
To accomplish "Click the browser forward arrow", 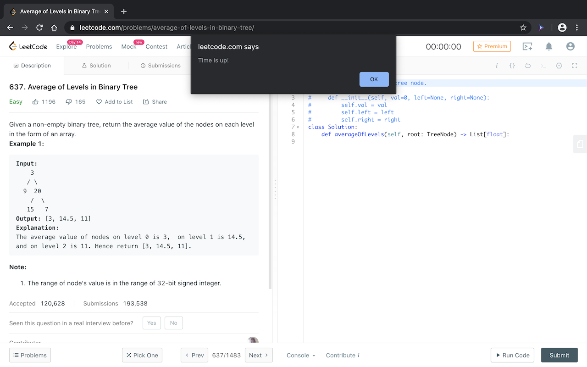I will click(x=25, y=28).
